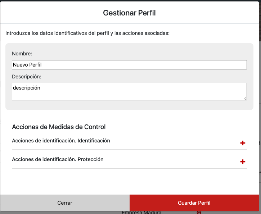Save with the Guardar Perfil button
This screenshot has height=214, width=261.
tap(194, 203)
